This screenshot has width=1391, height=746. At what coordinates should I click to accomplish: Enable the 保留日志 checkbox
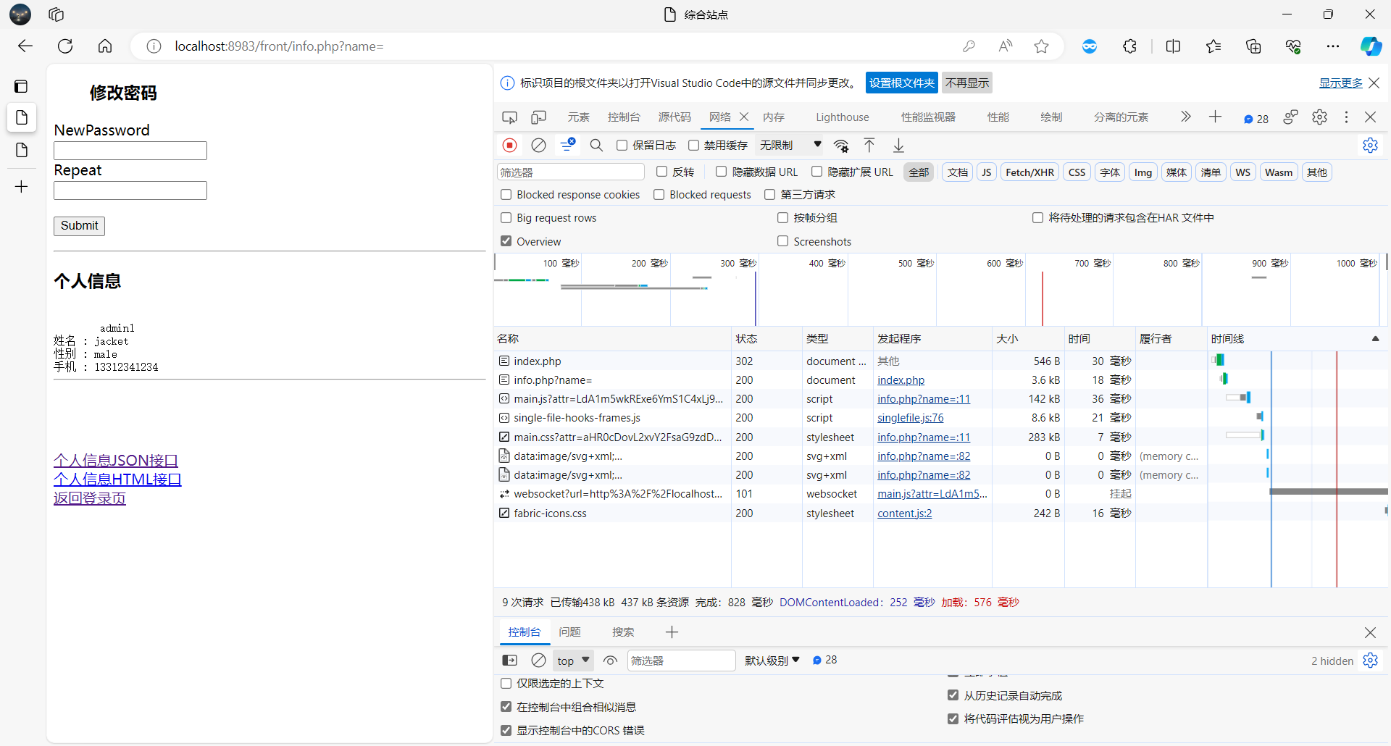click(x=622, y=145)
